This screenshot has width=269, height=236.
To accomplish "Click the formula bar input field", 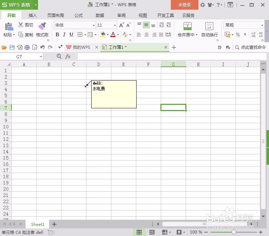I will click(172, 56).
